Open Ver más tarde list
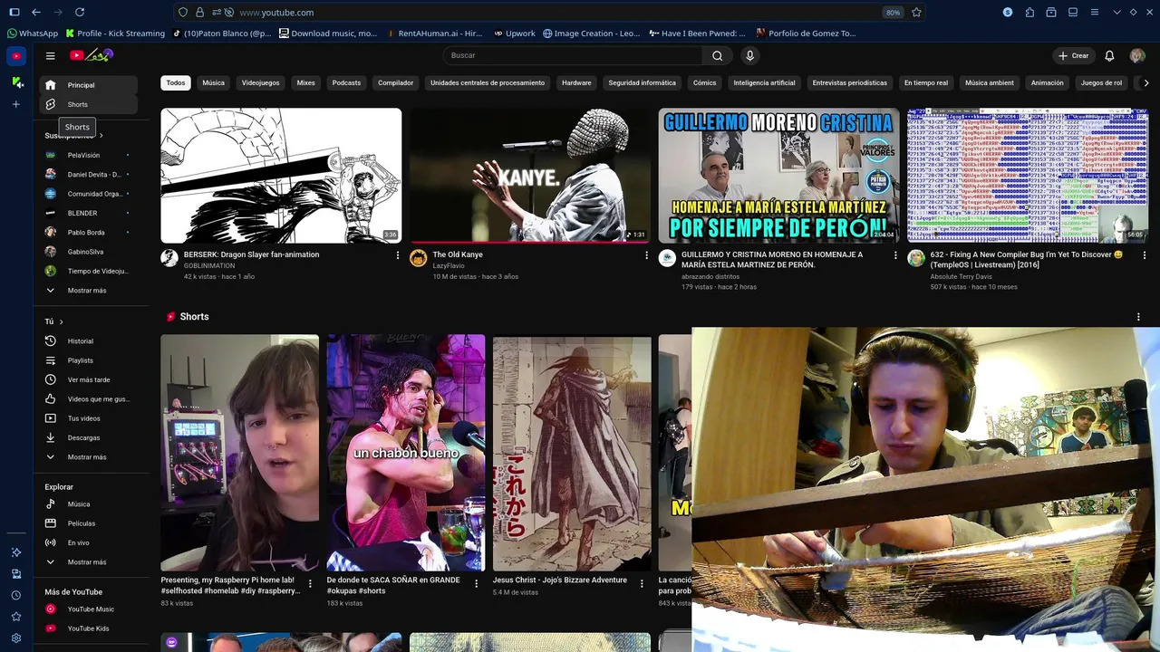 (x=89, y=380)
